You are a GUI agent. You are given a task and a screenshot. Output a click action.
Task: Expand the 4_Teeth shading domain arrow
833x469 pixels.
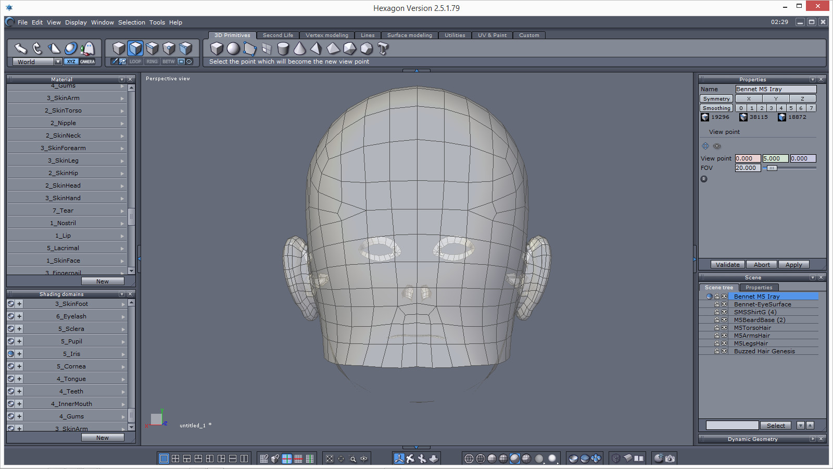123,391
